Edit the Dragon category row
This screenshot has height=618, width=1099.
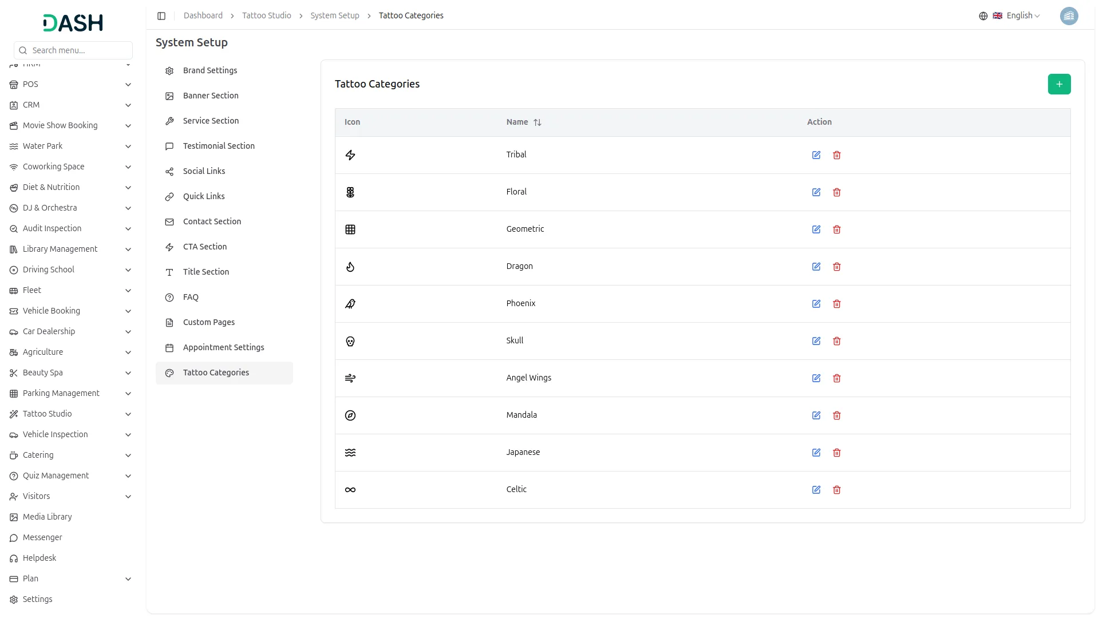(x=816, y=267)
